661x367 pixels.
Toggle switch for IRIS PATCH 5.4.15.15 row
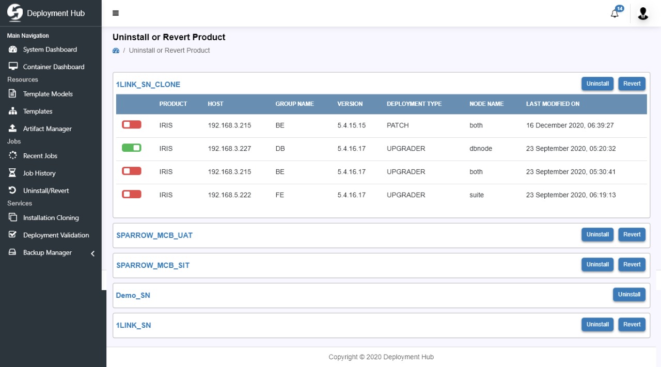tap(132, 124)
